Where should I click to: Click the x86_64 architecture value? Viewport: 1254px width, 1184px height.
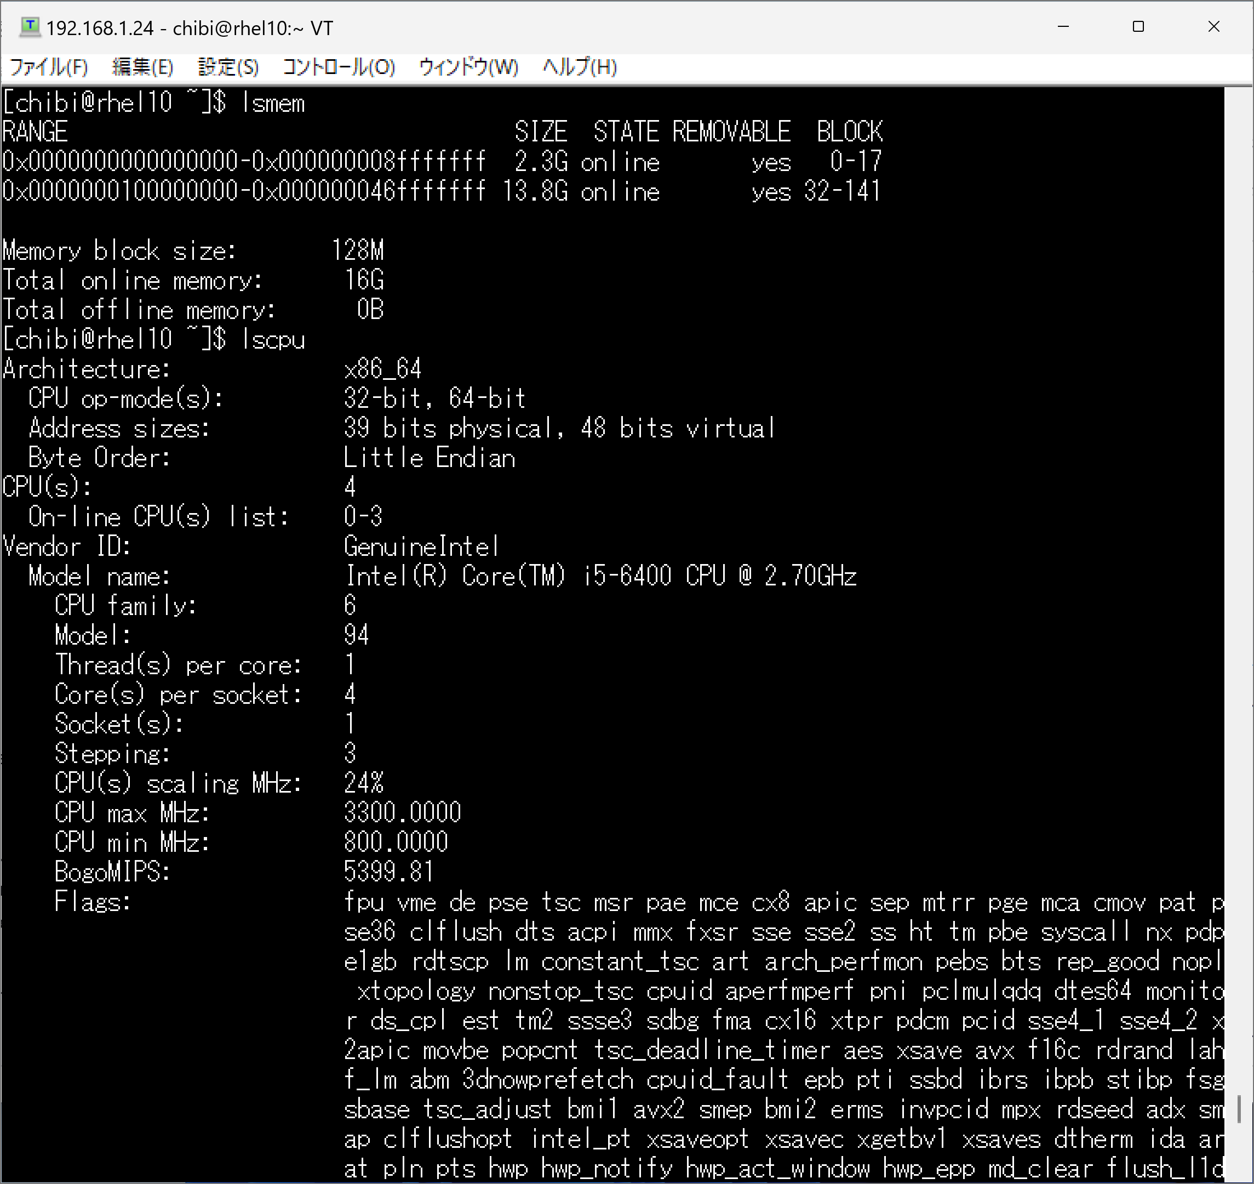click(x=382, y=368)
